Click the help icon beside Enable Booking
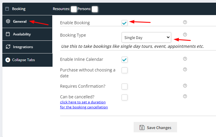Viewport: 216px width, 137px height. (x=185, y=22)
